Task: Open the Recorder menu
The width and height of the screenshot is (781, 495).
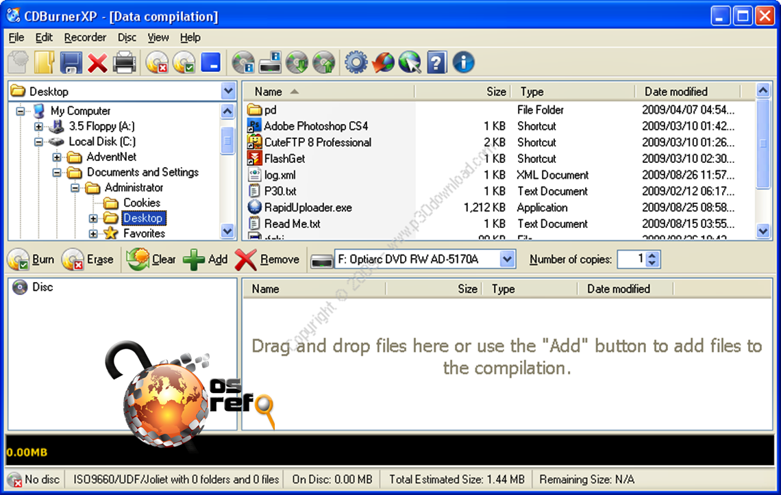Action: click(85, 38)
